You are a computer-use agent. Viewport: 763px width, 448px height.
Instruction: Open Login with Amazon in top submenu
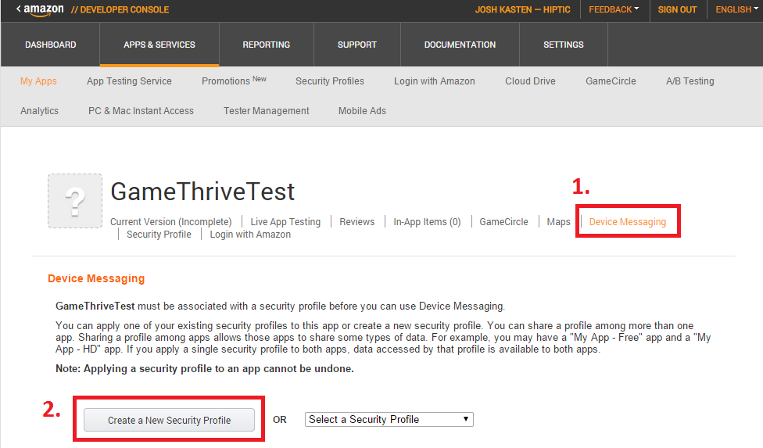coord(435,81)
